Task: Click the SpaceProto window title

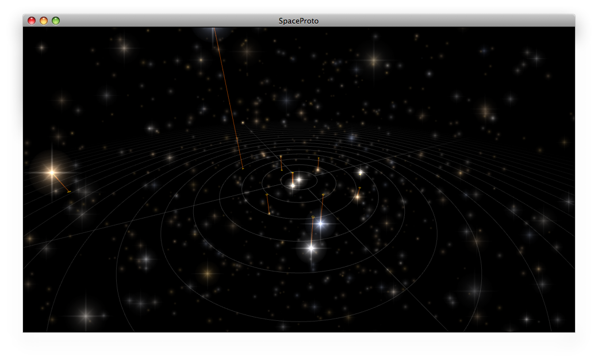Action: tap(298, 21)
